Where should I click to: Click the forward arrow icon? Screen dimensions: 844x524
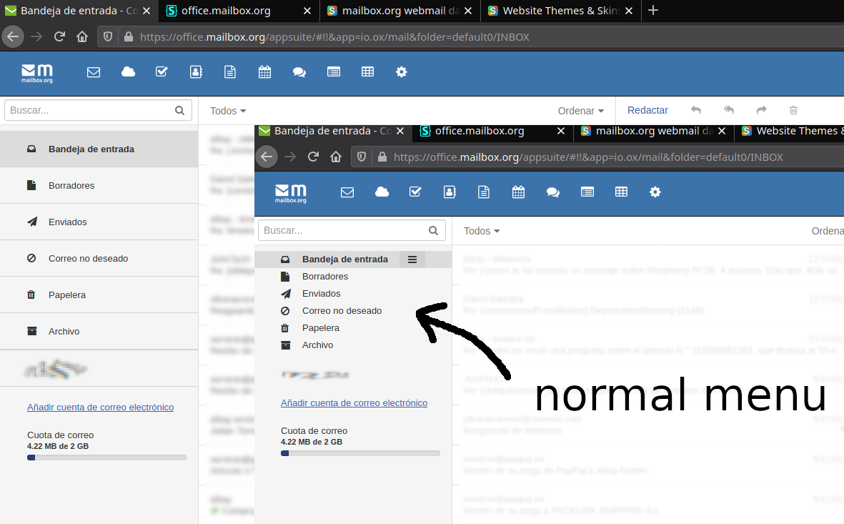click(x=761, y=110)
